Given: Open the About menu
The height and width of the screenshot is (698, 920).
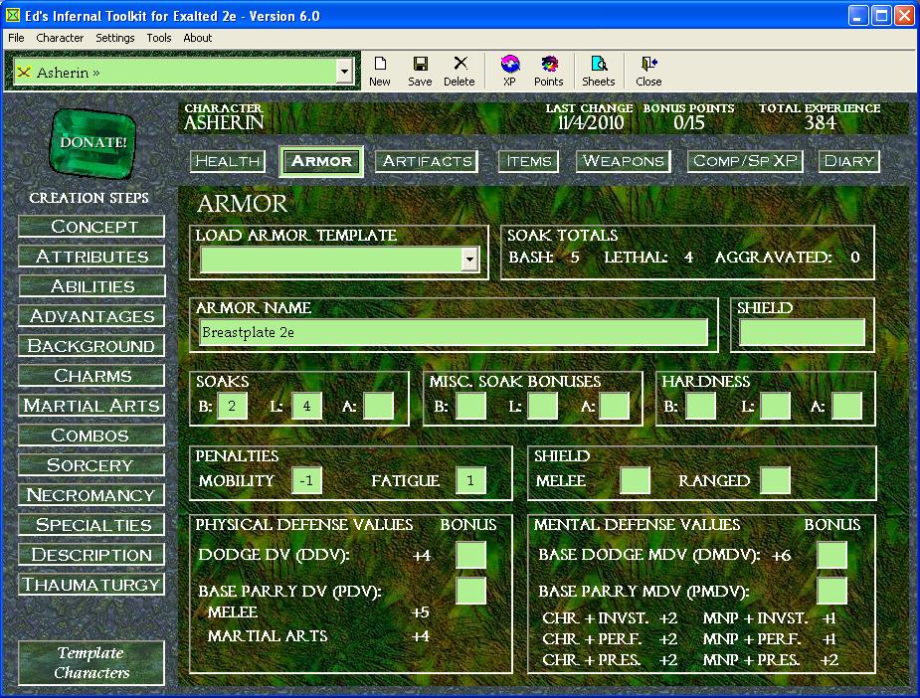Looking at the screenshot, I should (198, 38).
